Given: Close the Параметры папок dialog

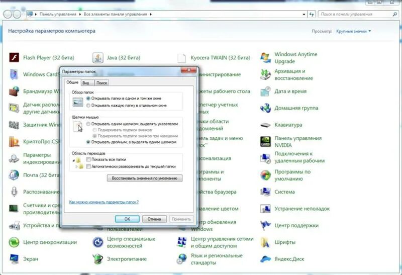Looking at the screenshot, I should [x=189, y=70].
